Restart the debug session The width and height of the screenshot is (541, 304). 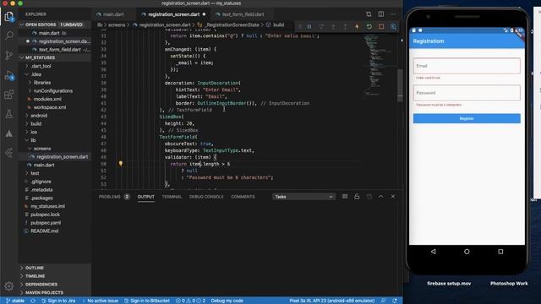tap(369, 26)
